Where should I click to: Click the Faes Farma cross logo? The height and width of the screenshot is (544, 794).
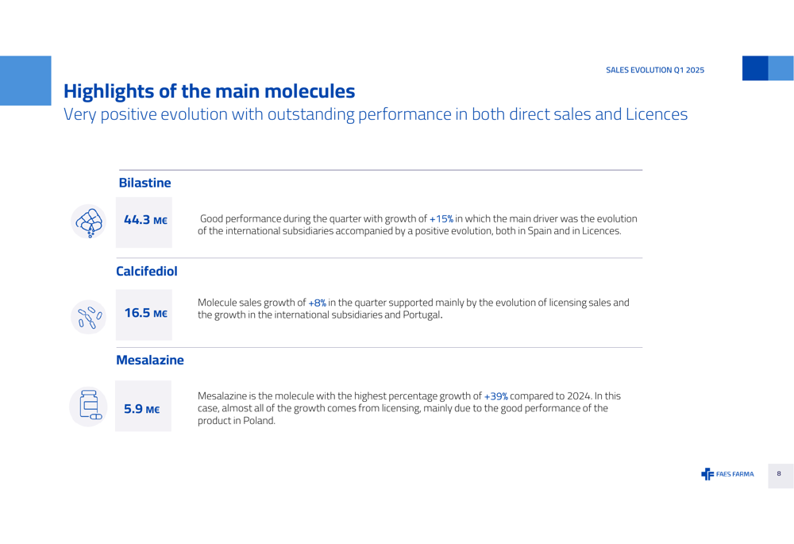tap(707, 474)
